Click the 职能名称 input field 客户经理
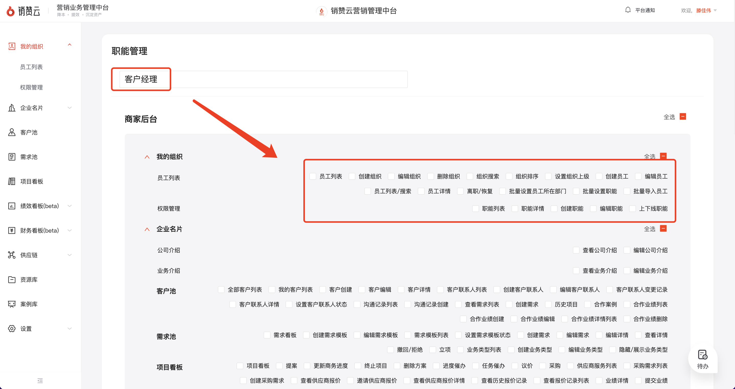Image resolution: width=735 pixels, height=389 pixels. pos(263,79)
